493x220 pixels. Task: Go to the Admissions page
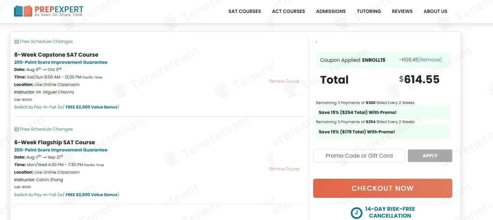tap(331, 11)
